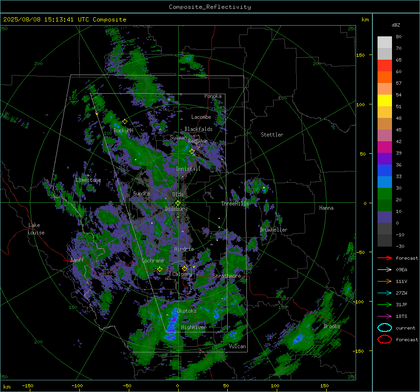
Task: Click the Stettler city label
Action: [272, 135]
